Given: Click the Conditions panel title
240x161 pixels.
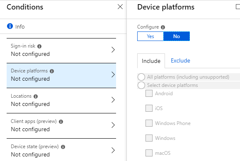Looking at the screenshot, I should pyautogui.click(x=25, y=7).
